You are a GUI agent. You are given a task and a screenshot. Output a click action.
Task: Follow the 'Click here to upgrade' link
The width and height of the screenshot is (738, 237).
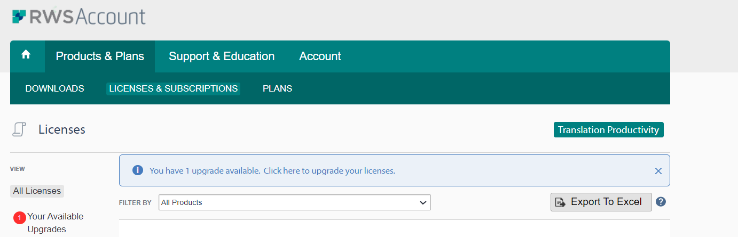coord(329,171)
